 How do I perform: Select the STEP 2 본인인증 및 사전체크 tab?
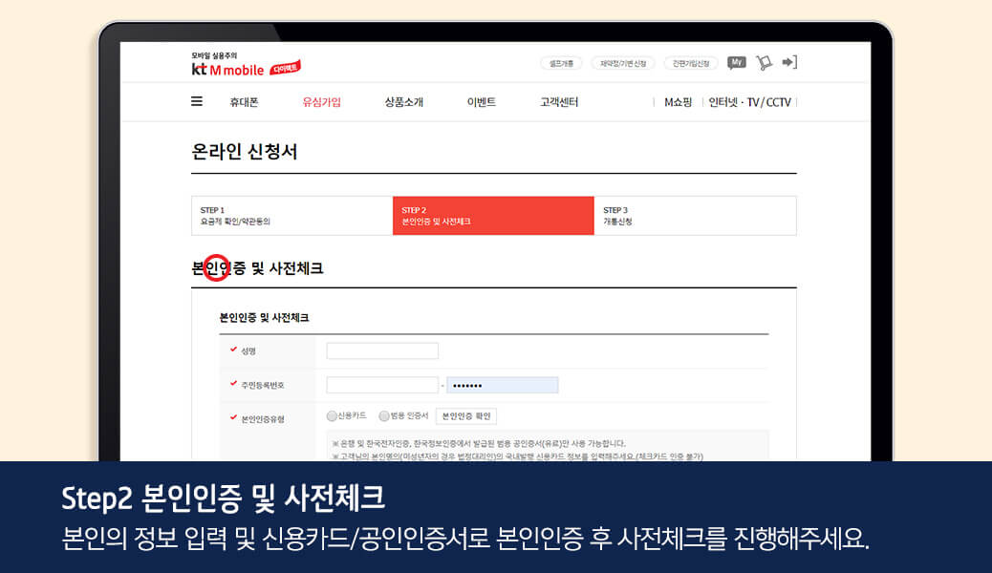point(493,216)
